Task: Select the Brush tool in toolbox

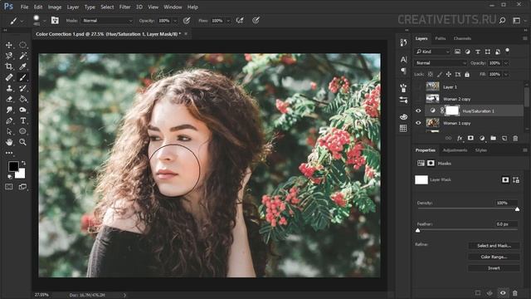Action: coord(22,77)
